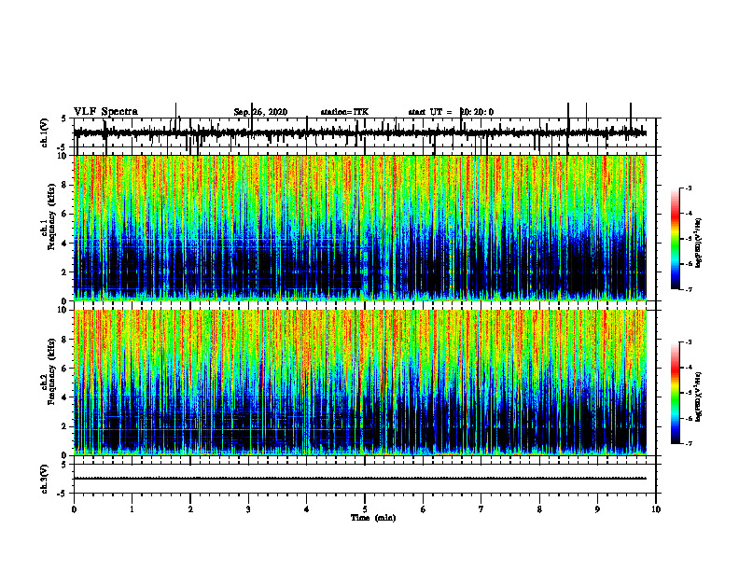
Task: Click the ch.1 spectrogram color bar
Action: [675, 239]
